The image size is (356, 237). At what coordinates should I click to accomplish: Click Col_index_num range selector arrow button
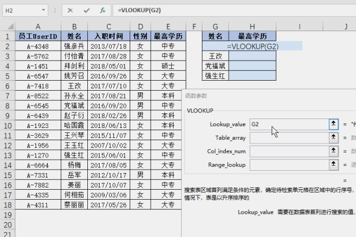point(334,151)
